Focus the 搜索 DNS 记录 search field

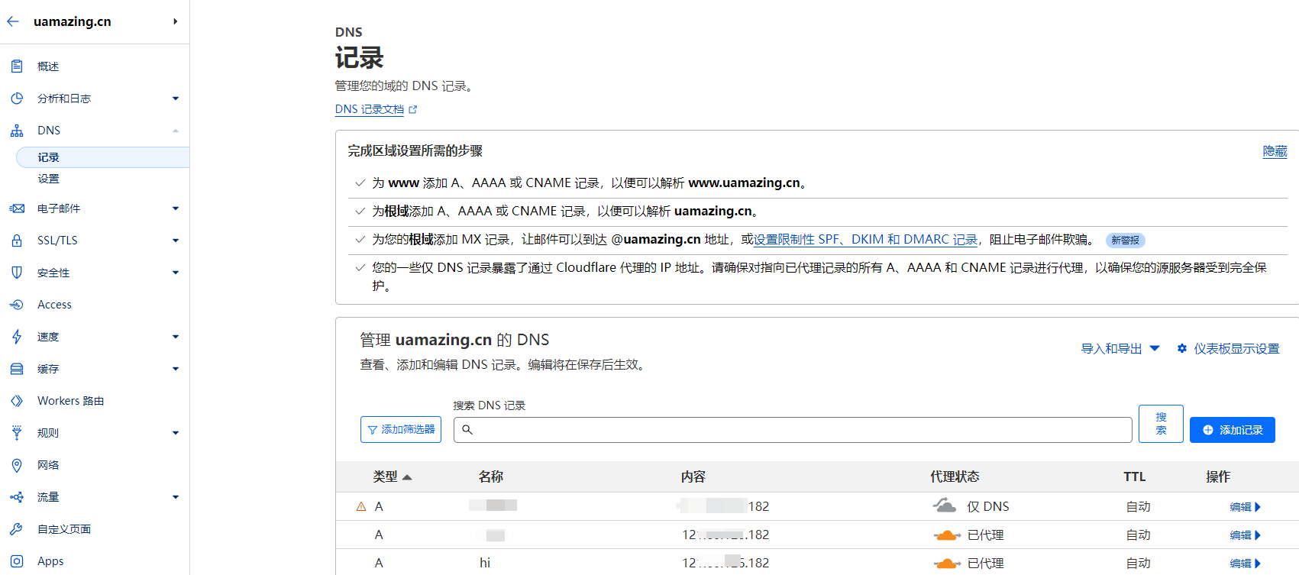(x=793, y=430)
